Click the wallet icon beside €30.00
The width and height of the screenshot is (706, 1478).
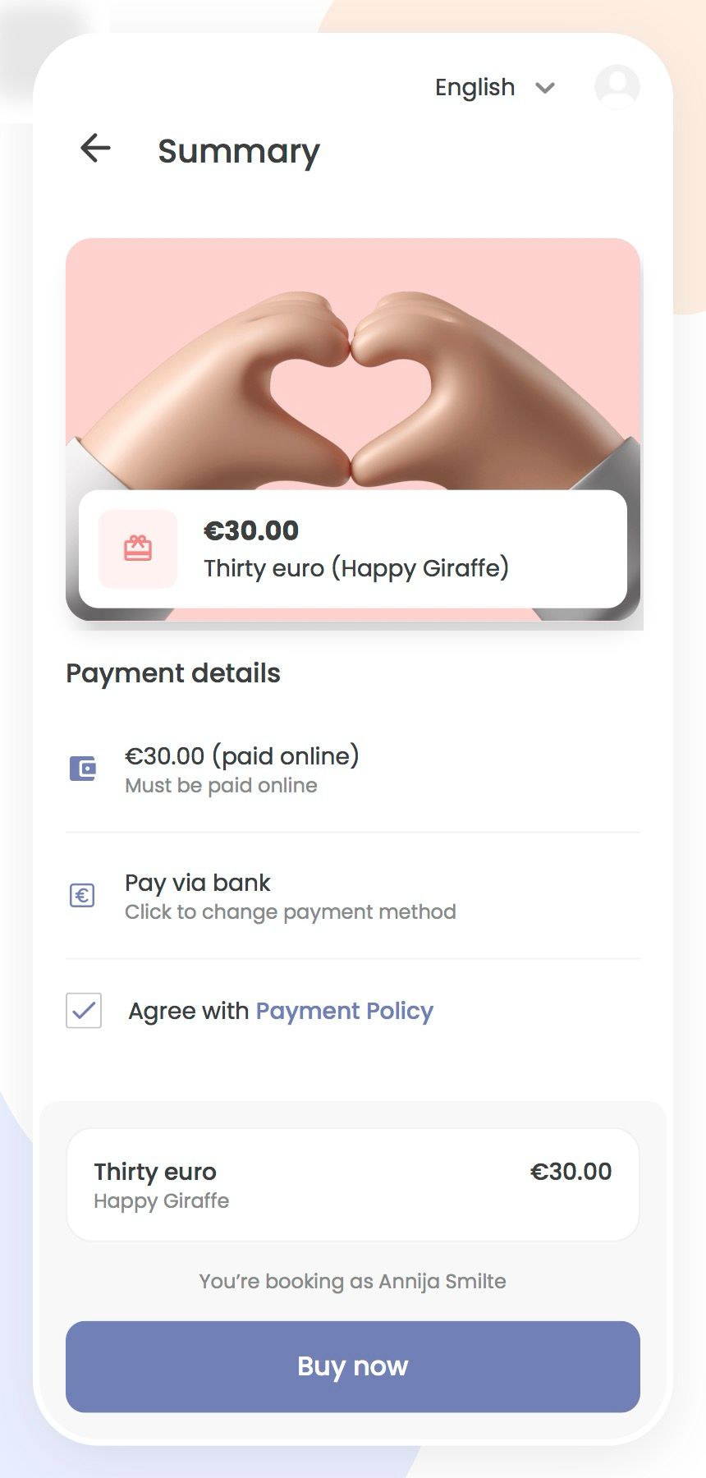pyautogui.click(x=82, y=769)
